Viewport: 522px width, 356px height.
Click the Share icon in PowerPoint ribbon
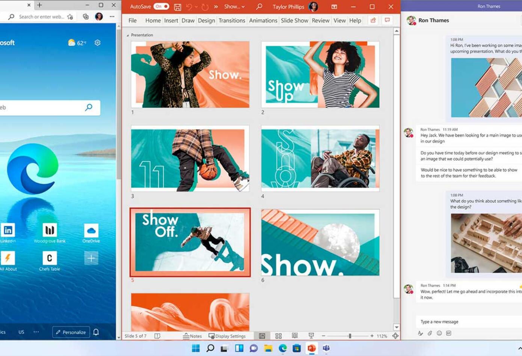tap(373, 20)
